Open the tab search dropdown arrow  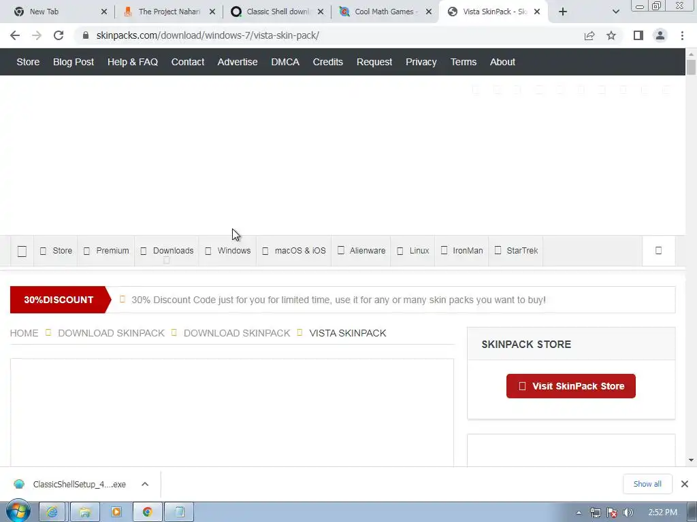(x=615, y=12)
